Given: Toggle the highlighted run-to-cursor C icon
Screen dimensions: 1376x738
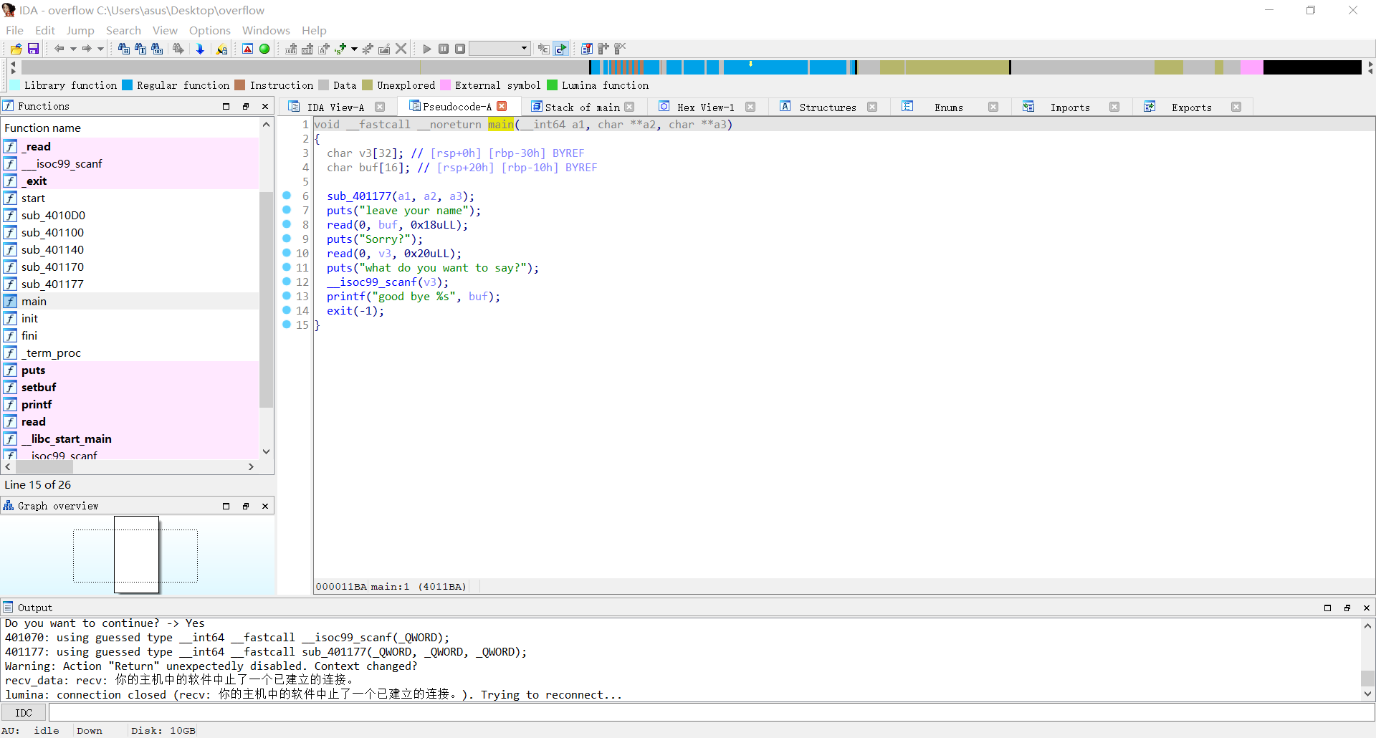Looking at the screenshot, I should click(560, 49).
